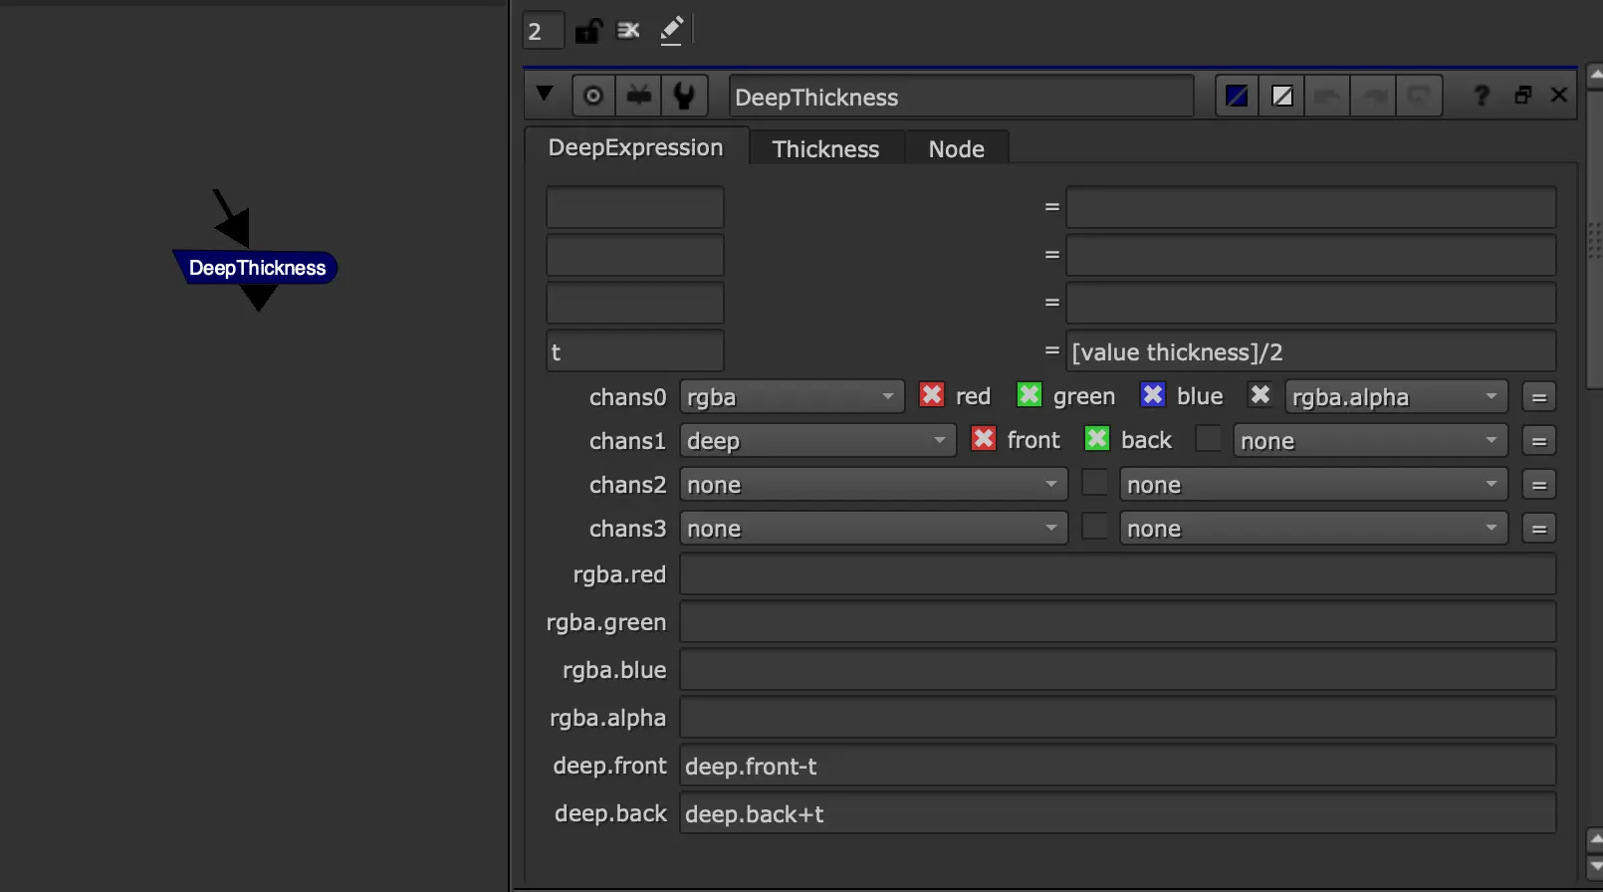Open the chans1 extra none dropdown
Screen dimensions: 1603x892
point(1370,441)
